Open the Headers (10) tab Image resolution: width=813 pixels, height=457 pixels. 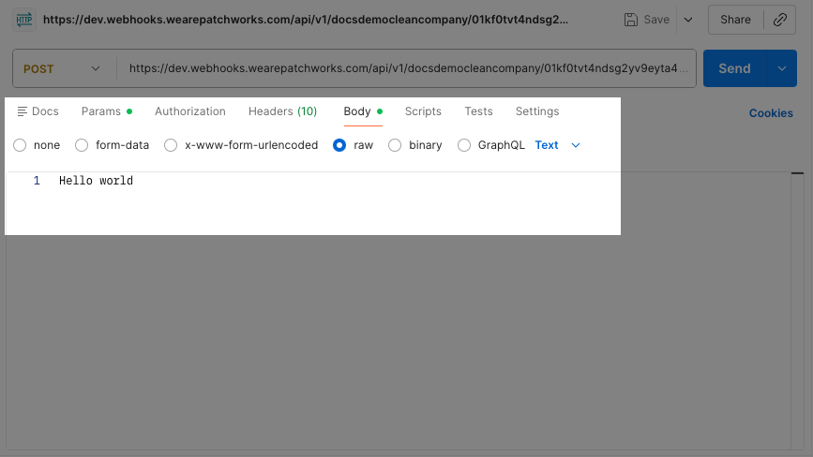click(x=282, y=111)
